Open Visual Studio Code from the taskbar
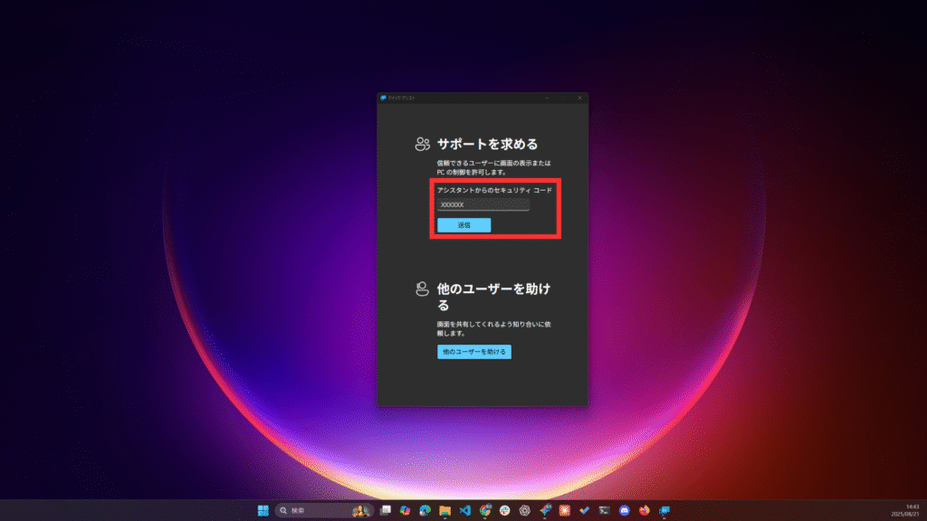 [464, 510]
